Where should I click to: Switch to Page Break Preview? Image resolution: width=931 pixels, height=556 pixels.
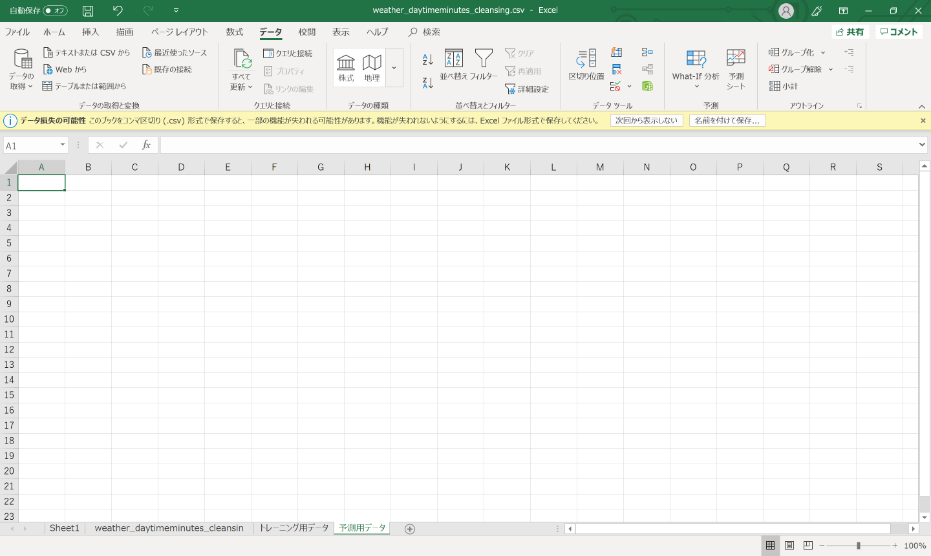click(x=808, y=546)
